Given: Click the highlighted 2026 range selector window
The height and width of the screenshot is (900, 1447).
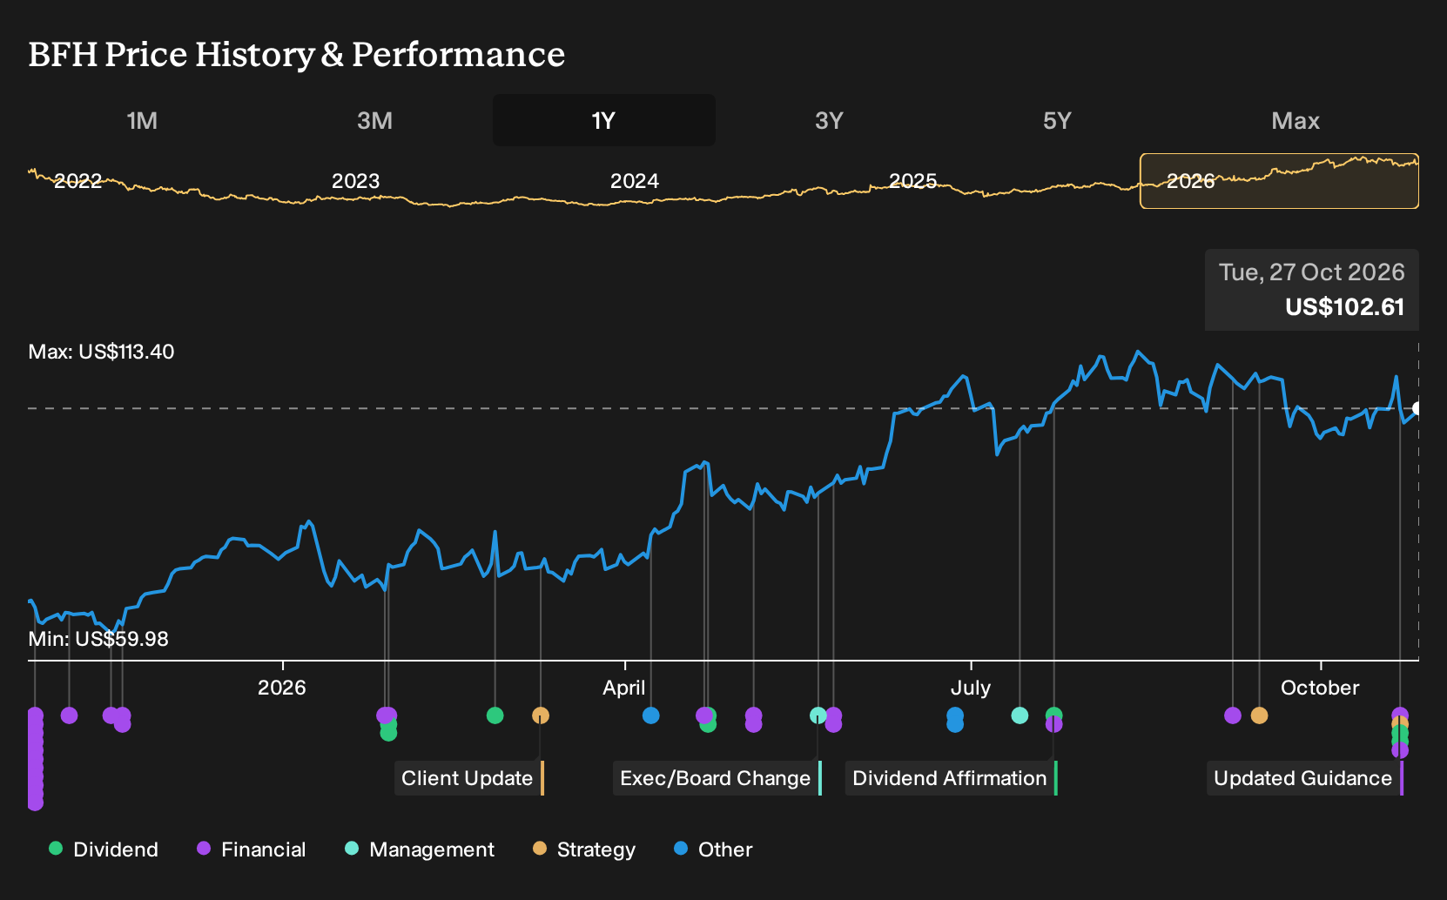Looking at the screenshot, I should (x=1279, y=181).
